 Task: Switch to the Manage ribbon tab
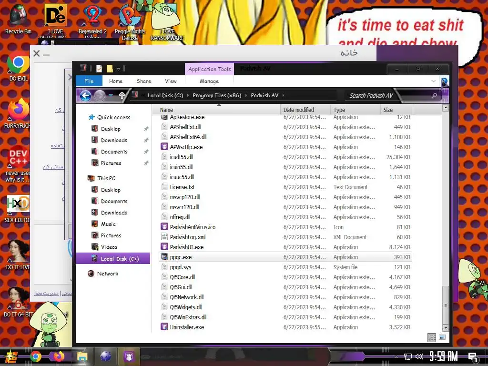[x=209, y=81]
